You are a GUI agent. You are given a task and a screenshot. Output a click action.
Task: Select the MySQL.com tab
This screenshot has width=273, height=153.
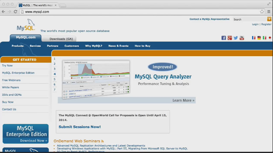26,37
